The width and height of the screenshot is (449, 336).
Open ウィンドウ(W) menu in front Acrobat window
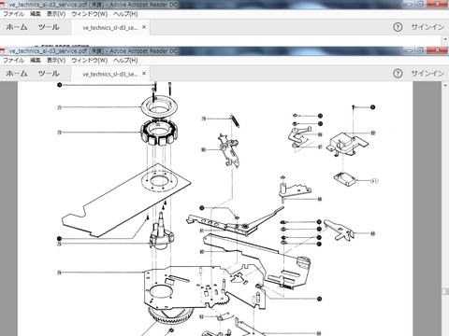pyautogui.click(x=89, y=60)
